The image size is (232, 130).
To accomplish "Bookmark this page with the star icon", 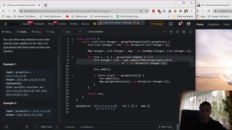I will pyautogui.click(x=146, y=11).
